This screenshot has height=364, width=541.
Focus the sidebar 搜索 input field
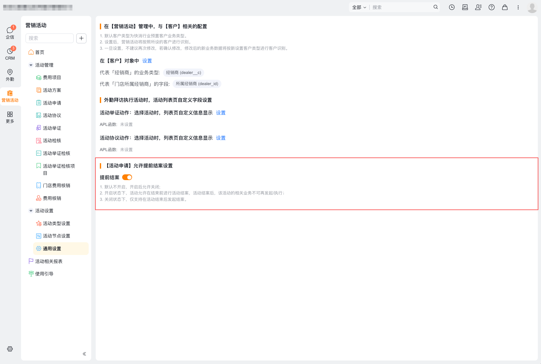49,38
